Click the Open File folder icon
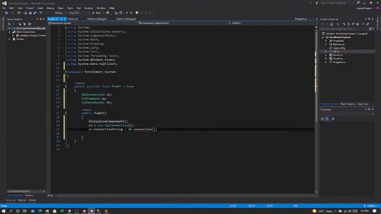Screen dimensions: 381x214 click(x=26, y=13)
